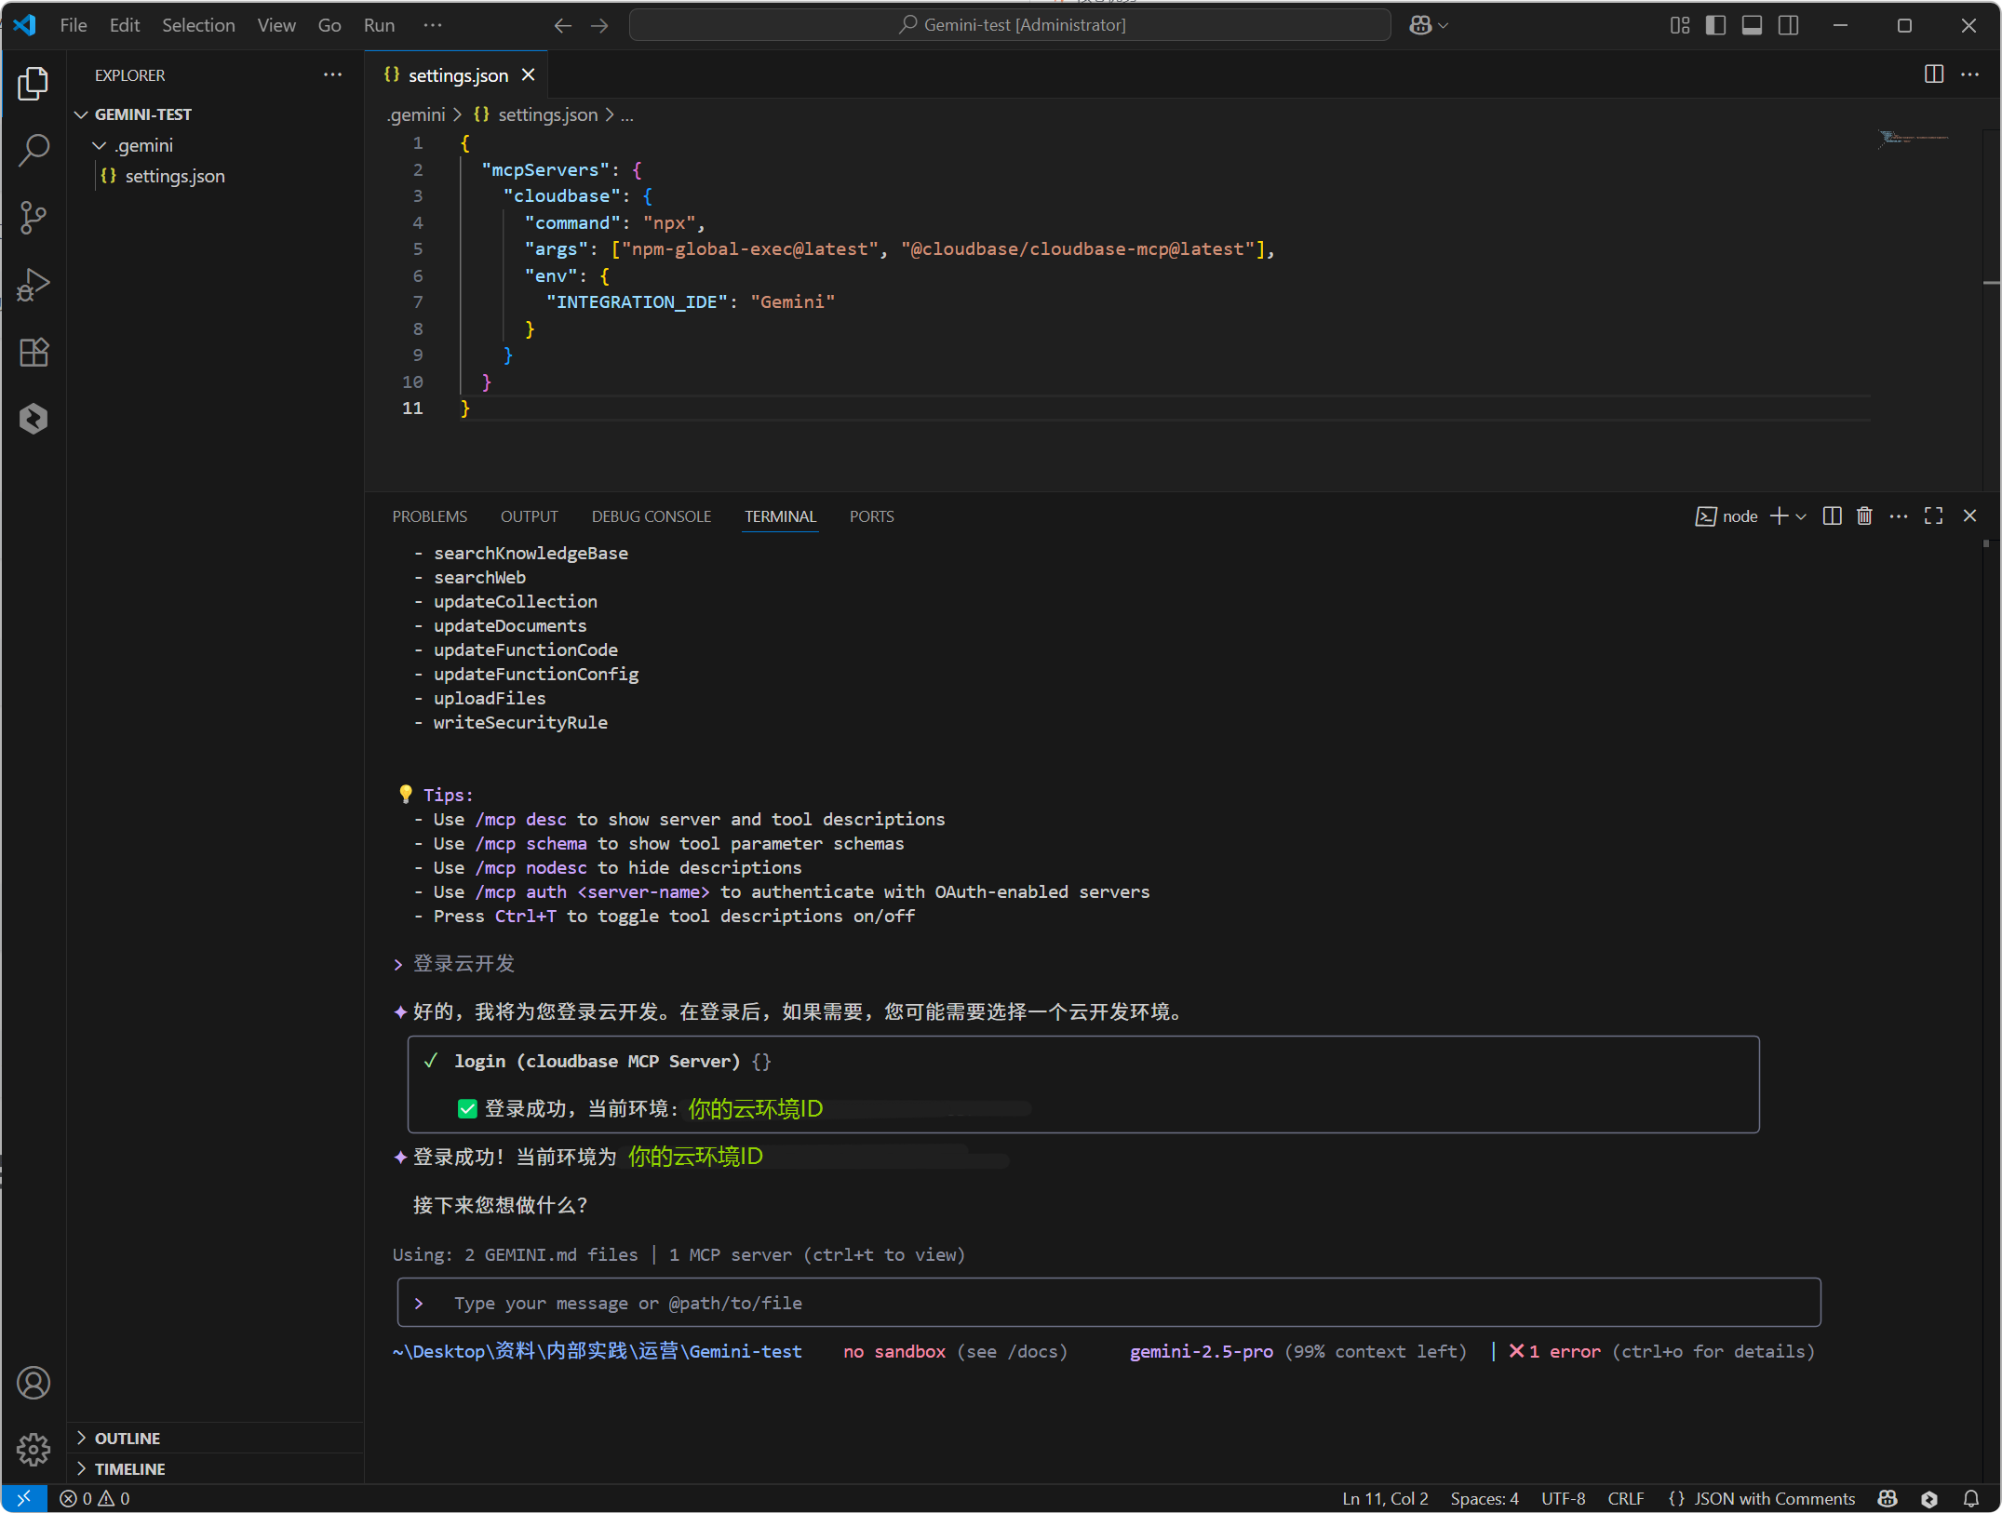This screenshot has width=2002, height=1513.
Task: Maximize the terminal panel size
Action: point(1933,516)
